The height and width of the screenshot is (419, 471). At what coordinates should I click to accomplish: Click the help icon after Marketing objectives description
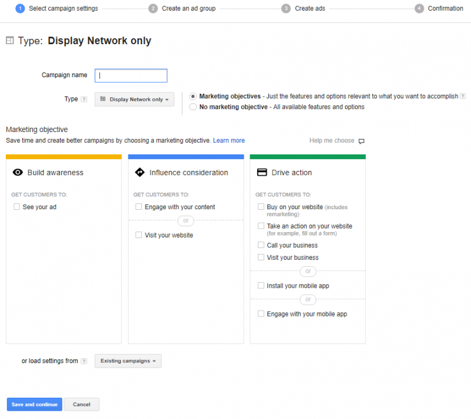pos(463,96)
